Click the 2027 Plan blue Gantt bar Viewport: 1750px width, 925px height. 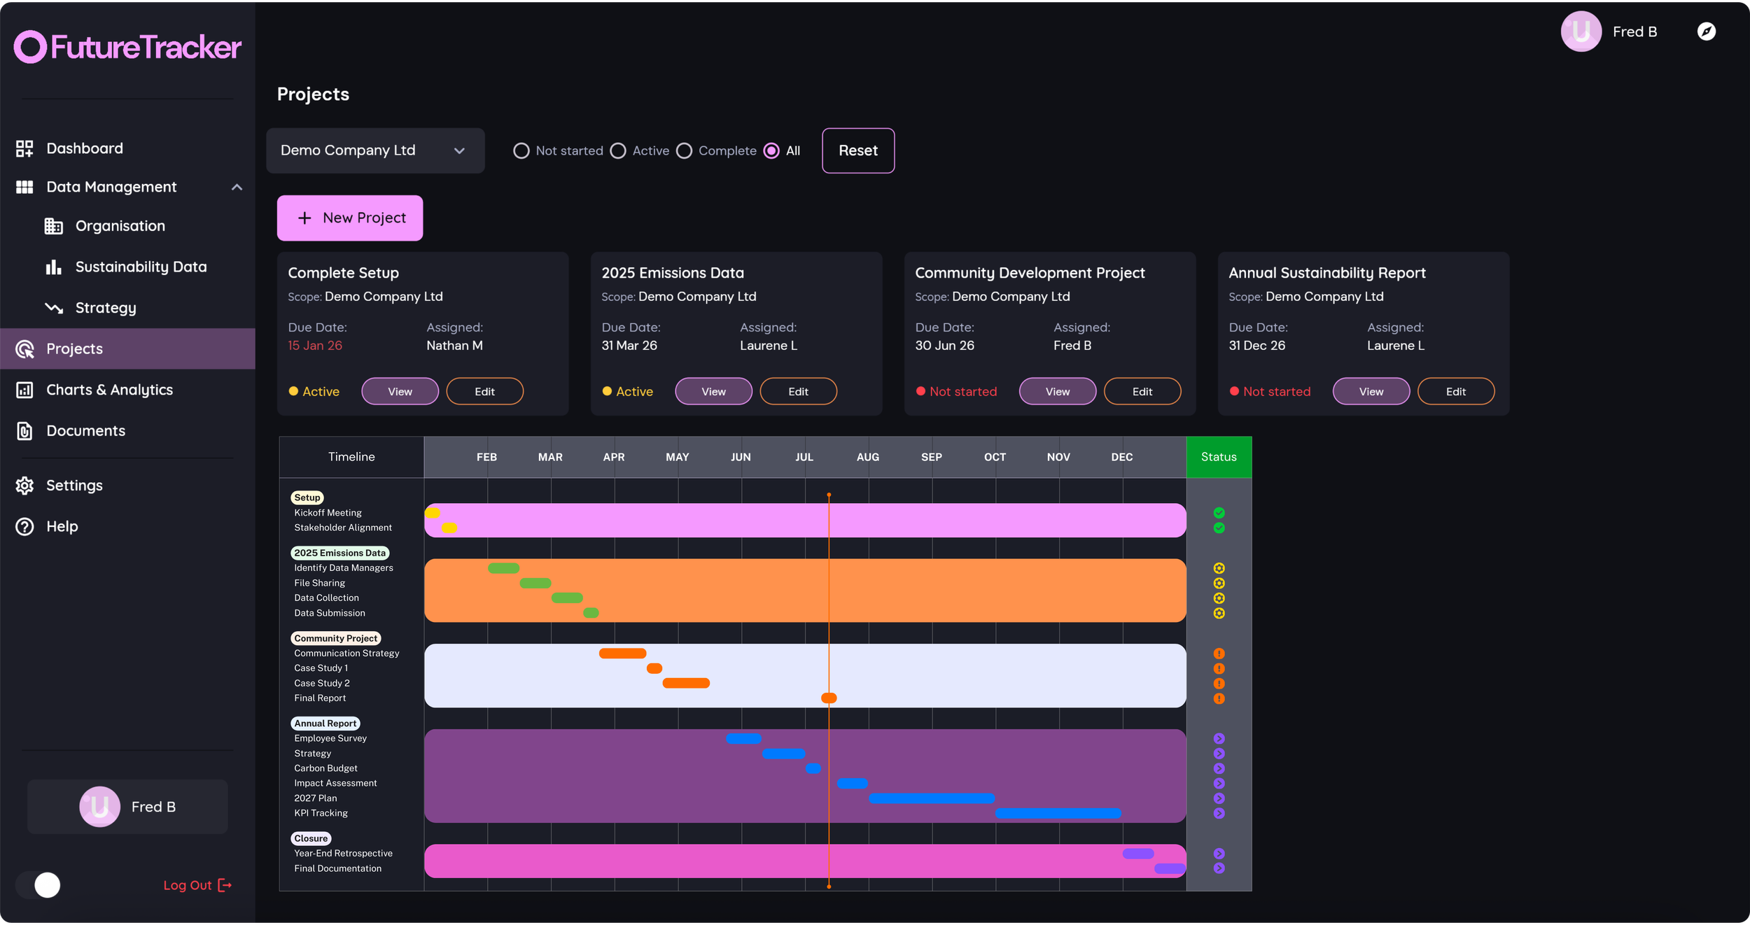tap(931, 798)
